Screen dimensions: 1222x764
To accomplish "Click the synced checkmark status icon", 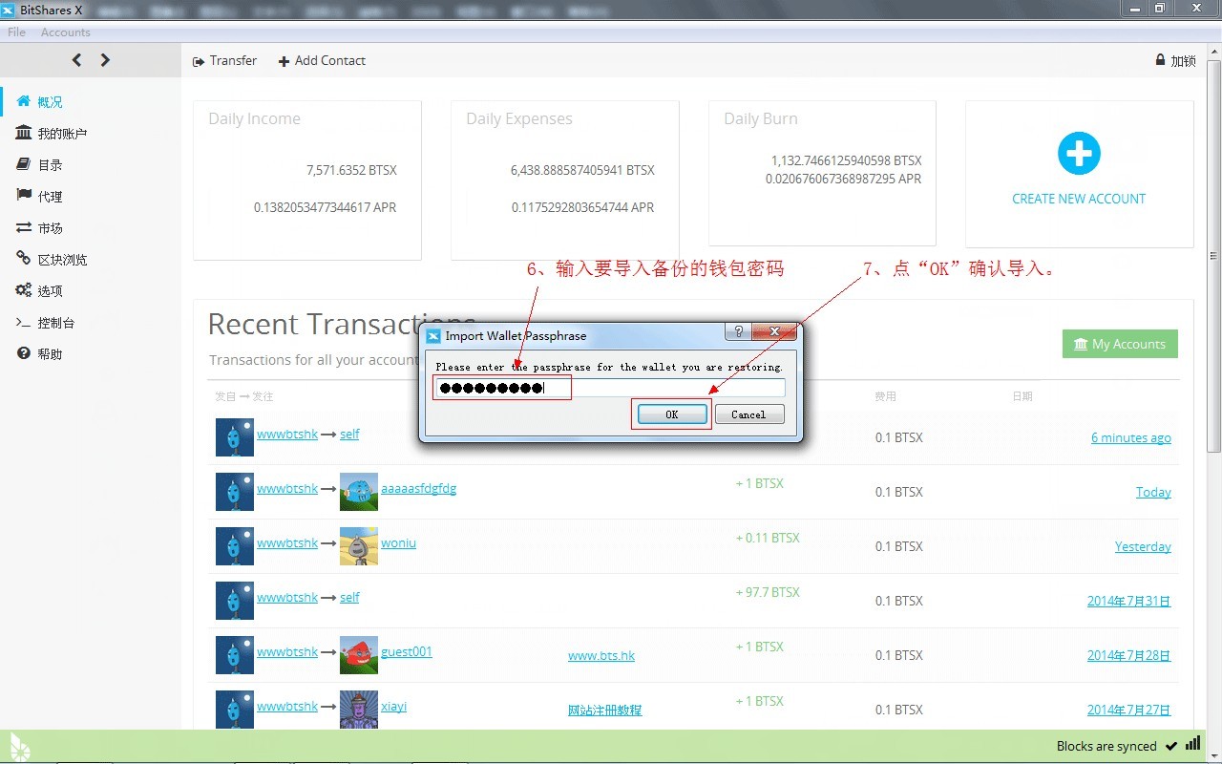I will pyautogui.click(x=1170, y=745).
